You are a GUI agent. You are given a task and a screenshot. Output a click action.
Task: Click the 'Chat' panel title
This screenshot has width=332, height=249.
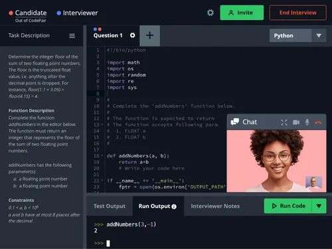250,122
